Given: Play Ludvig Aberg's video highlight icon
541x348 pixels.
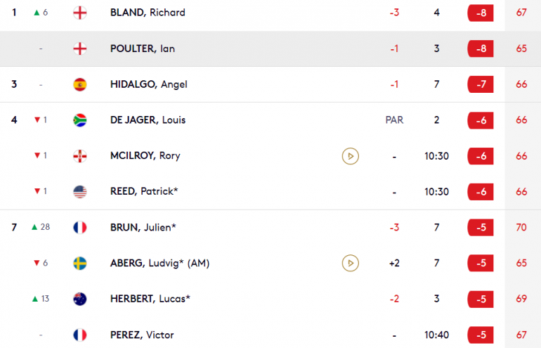Looking at the screenshot, I should click(x=350, y=263).
